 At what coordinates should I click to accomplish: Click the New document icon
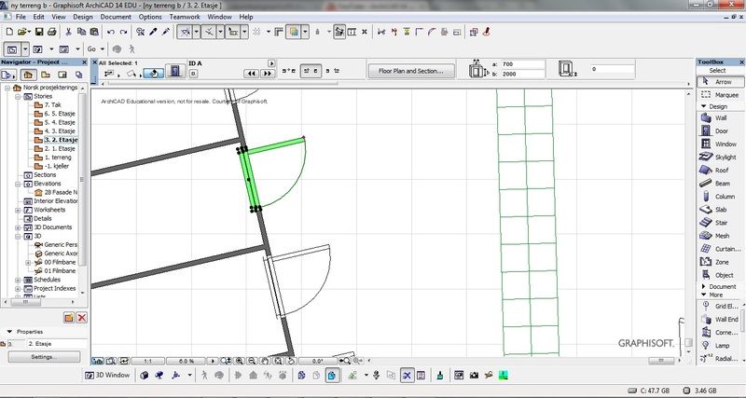point(9,32)
